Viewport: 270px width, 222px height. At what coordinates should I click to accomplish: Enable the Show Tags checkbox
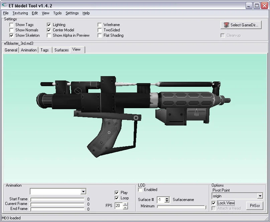(11, 25)
